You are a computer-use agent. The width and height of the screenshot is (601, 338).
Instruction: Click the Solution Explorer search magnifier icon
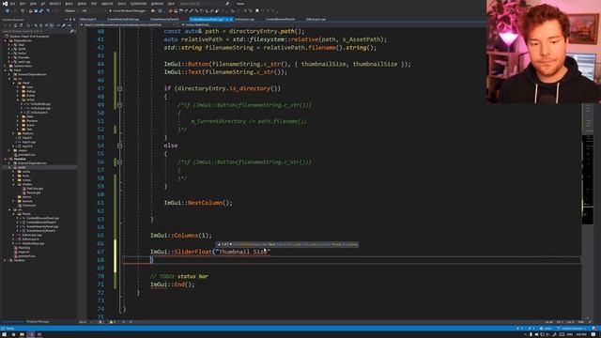pyautogui.click(x=71, y=31)
